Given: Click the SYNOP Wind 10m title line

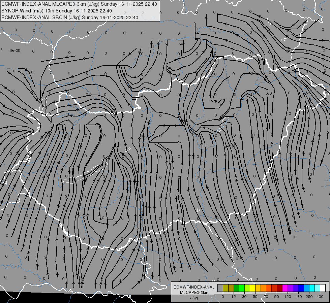Looking at the screenshot, I should pos(56,11).
